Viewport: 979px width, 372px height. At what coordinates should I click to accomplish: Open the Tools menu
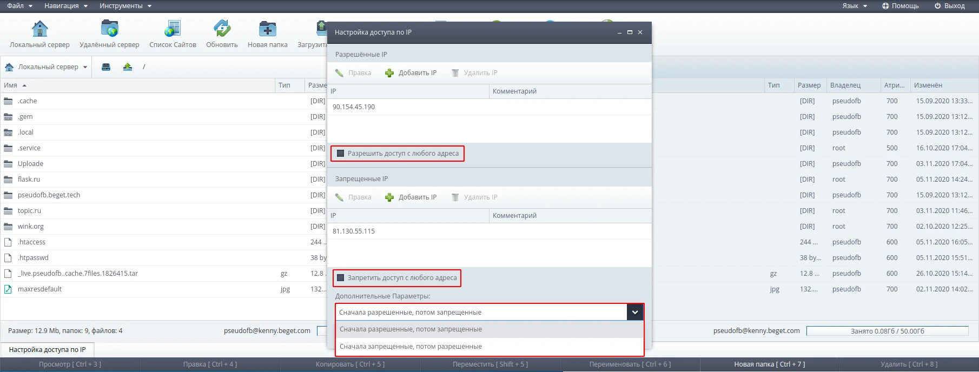pyautogui.click(x=125, y=6)
